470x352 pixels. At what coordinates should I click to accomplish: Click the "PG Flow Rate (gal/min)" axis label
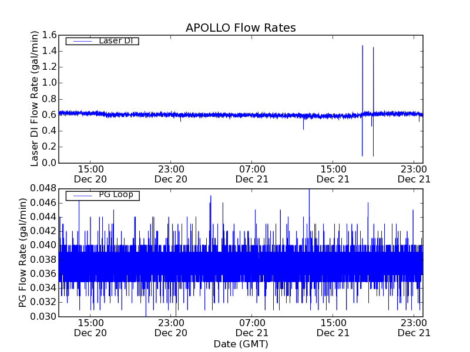coord(23,252)
